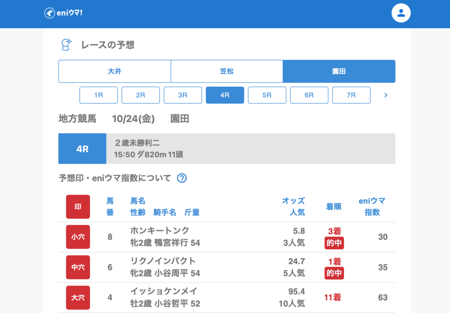Switch to the 笠松 racecourse tab
450x313 pixels.
coord(227,71)
